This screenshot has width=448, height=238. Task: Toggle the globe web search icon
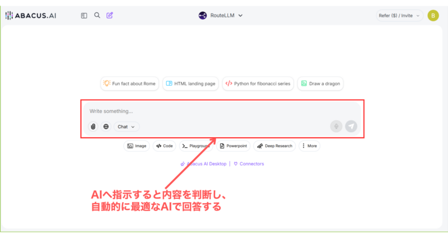pyautogui.click(x=106, y=127)
